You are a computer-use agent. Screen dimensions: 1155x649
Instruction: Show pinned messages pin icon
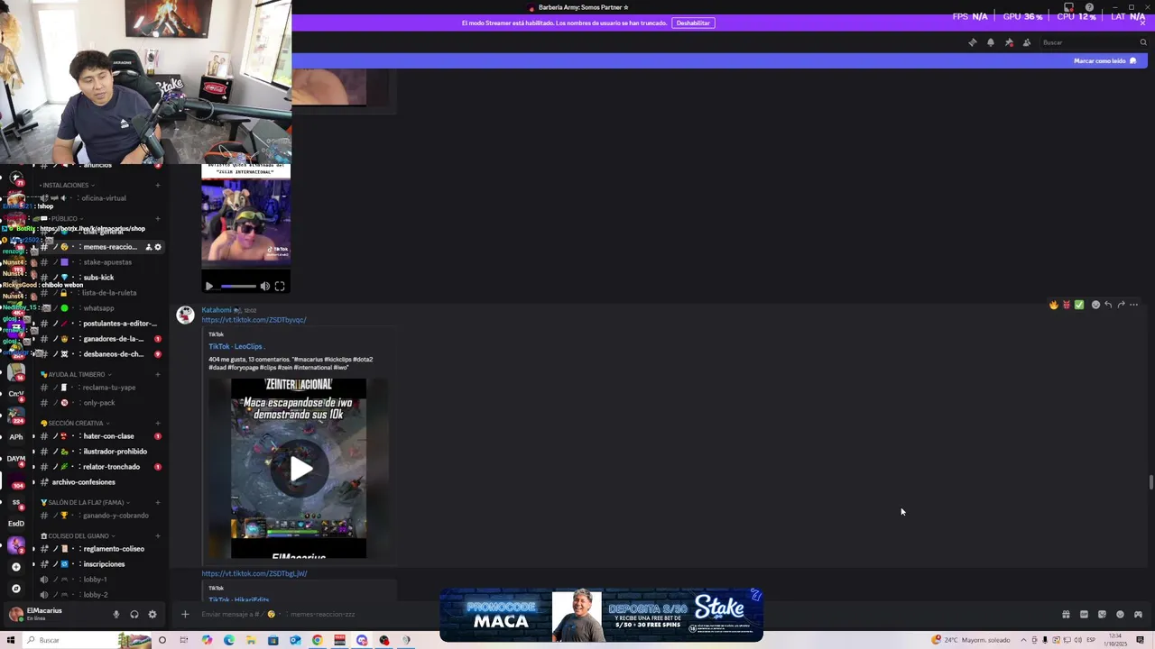pyautogui.click(x=1009, y=42)
